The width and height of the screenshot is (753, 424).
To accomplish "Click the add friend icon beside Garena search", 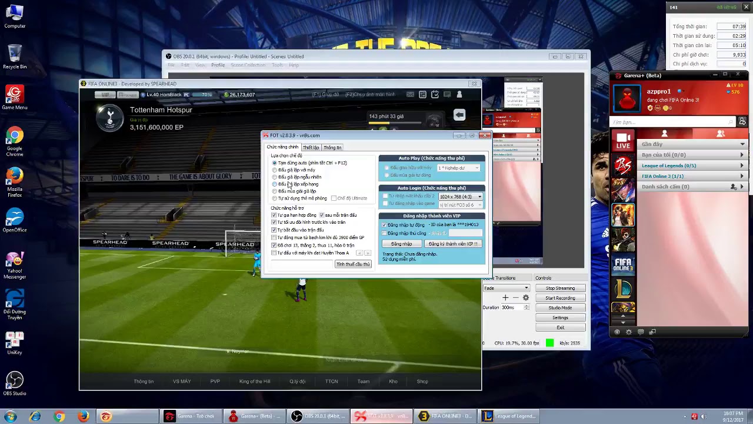I will point(742,121).
